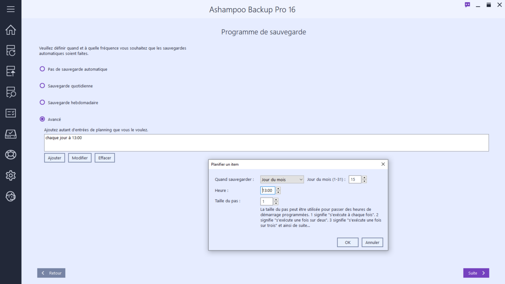This screenshot has width=505, height=284.
Task: Open rescue system lifebuoy icon
Action: click(x=11, y=154)
